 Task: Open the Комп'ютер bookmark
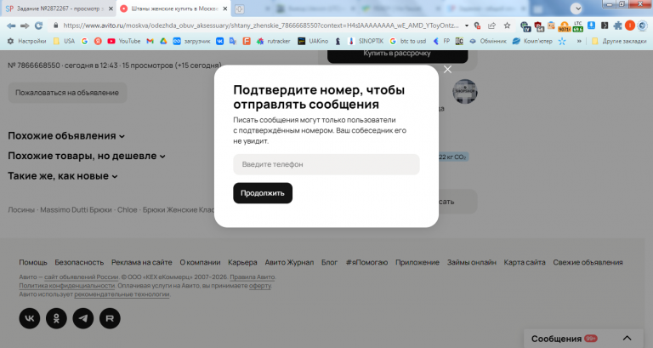pyautogui.click(x=532, y=41)
